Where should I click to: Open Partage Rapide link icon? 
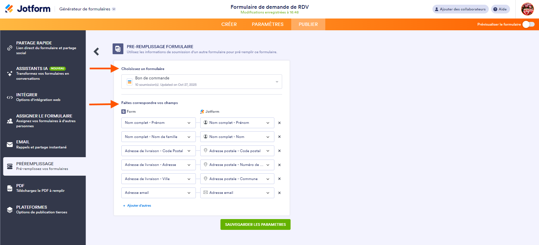pyautogui.click(x=10, y=48)
